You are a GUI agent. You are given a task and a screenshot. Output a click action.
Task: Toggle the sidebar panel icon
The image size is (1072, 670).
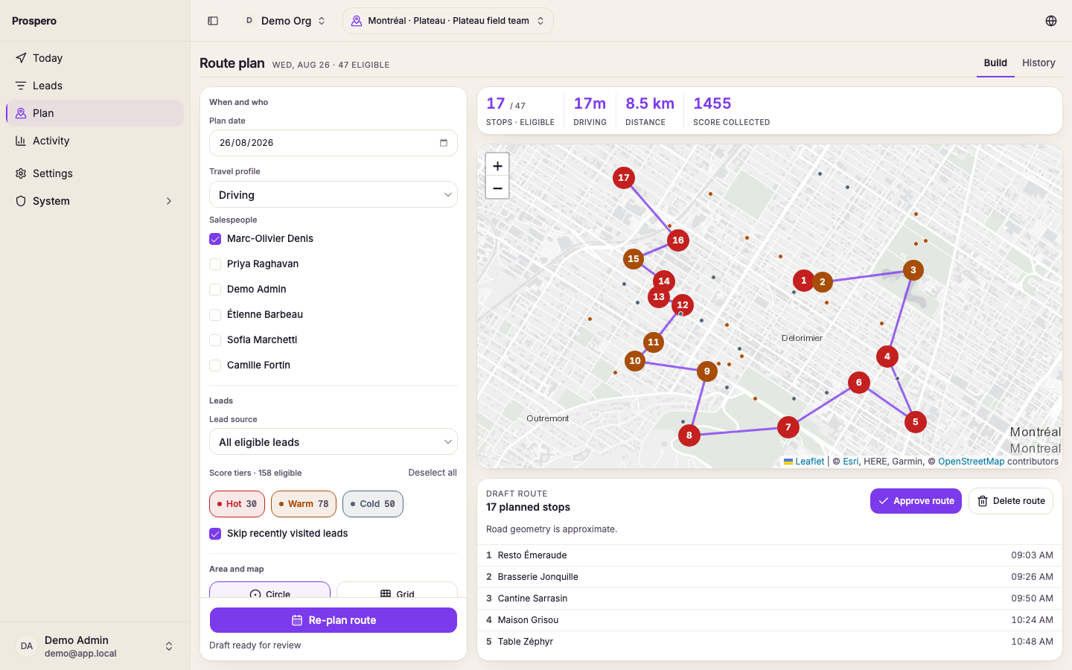click(x=213, y=21)
